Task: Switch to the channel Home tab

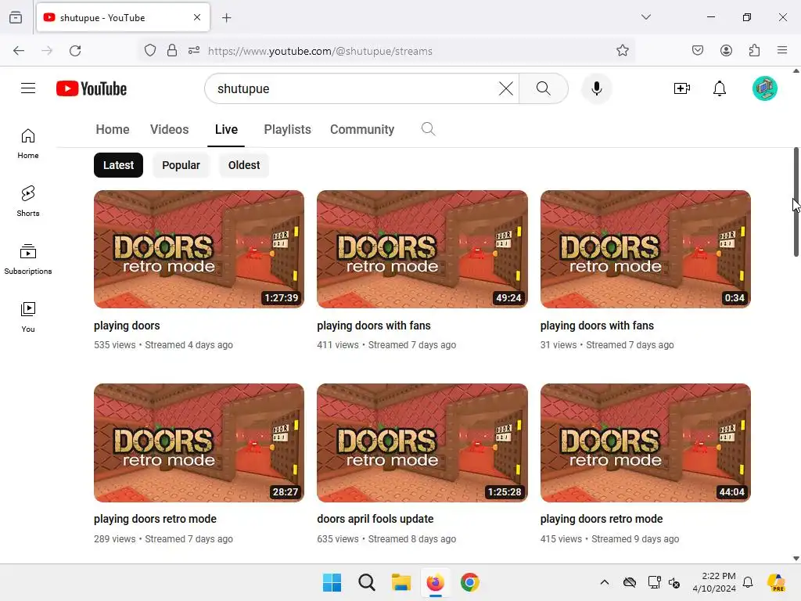Action: click(113, 129)
